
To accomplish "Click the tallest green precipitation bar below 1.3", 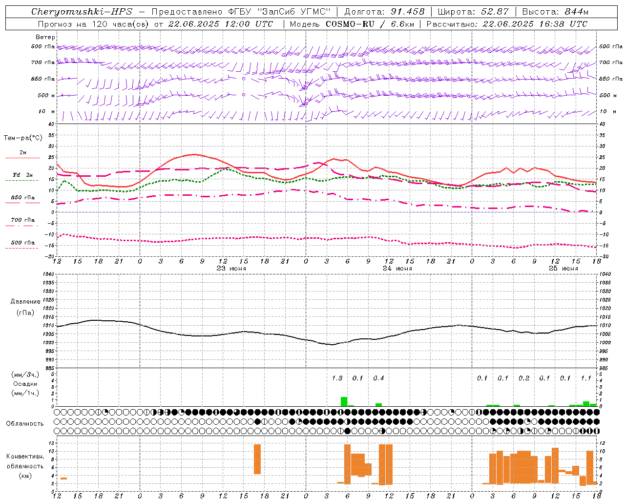I will click(344, 402).
